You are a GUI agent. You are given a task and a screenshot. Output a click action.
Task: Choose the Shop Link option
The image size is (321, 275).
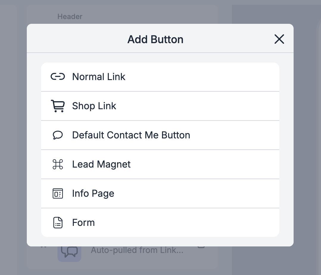pyautogui.click(x=94, y=106)
